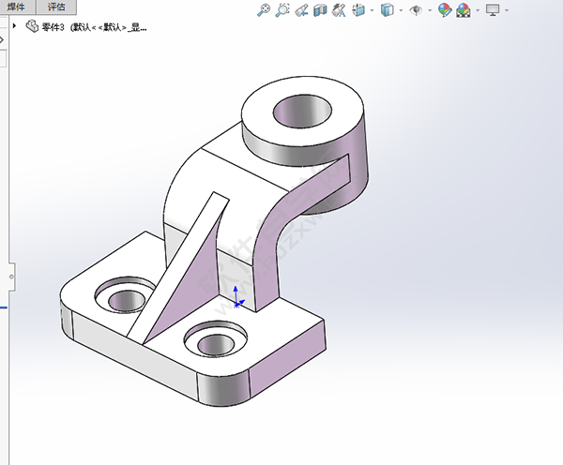Switch to the 焊件 tab
This screenshot has width=563, height=465.
tap(17, 7)
